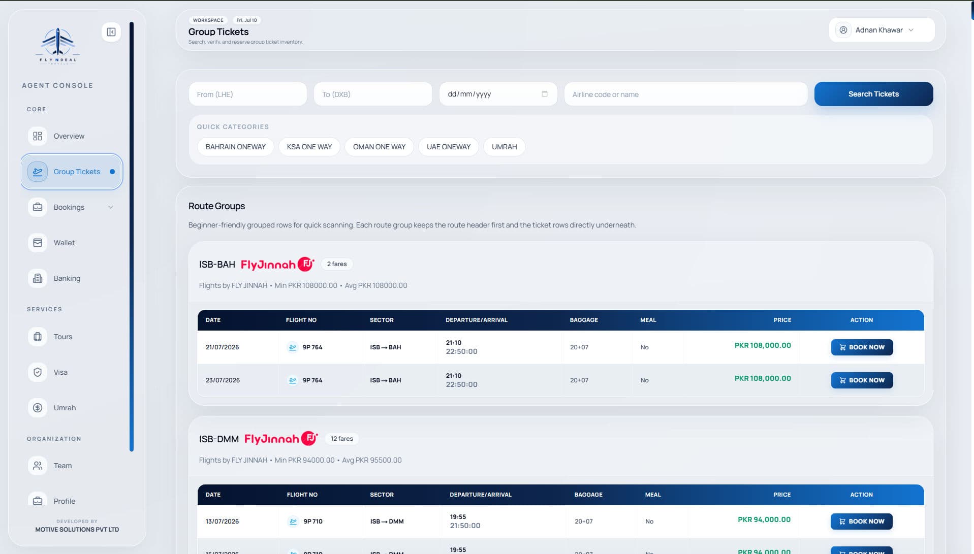Image resolution: width=974 pixels, height=554 pixels.
Task: Click the Profile sidebar icon
Action: click(x=38, y=501)
